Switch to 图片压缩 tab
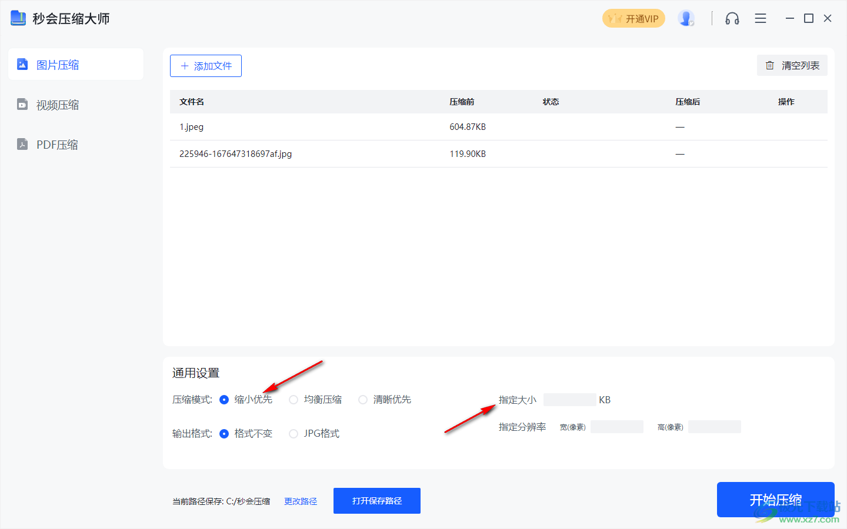Image resolution: width=847 pixels, height=529 pixels. [x=76, y=65]
